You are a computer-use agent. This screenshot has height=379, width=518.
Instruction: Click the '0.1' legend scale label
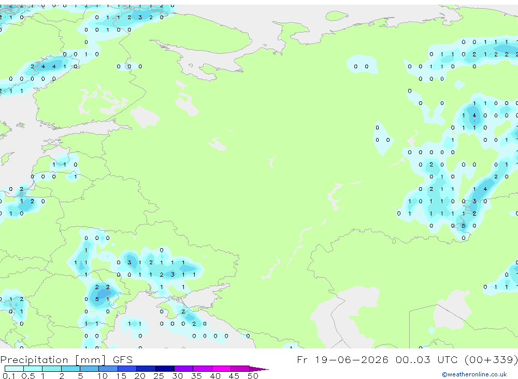pyautogui.click(x=9, y=376)
